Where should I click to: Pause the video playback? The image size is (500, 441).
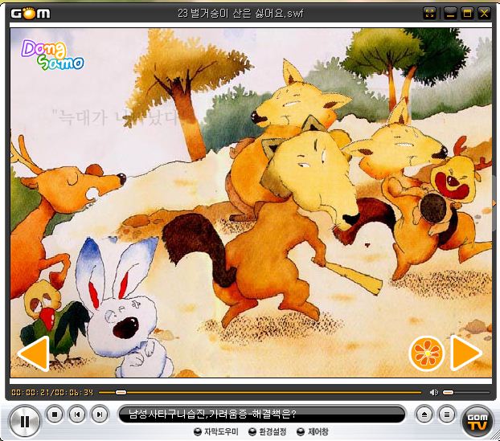pos(25,419)
